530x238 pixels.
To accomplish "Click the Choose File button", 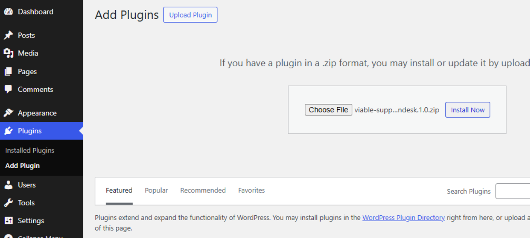I will [328, 110].
